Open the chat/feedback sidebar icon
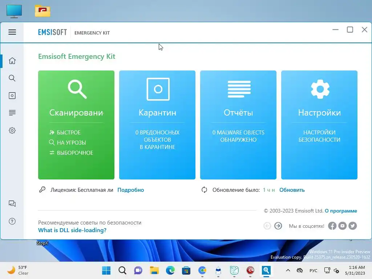Screen dimensions: 372x279 [12, 203]
